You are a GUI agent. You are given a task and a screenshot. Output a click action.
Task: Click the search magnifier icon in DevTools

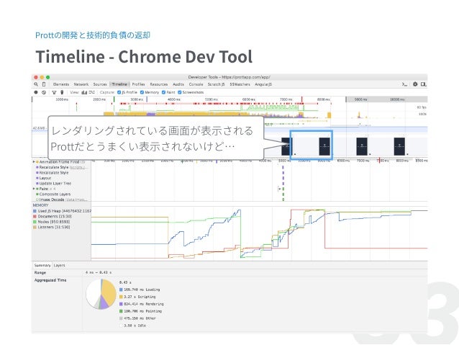coord(36,84)
